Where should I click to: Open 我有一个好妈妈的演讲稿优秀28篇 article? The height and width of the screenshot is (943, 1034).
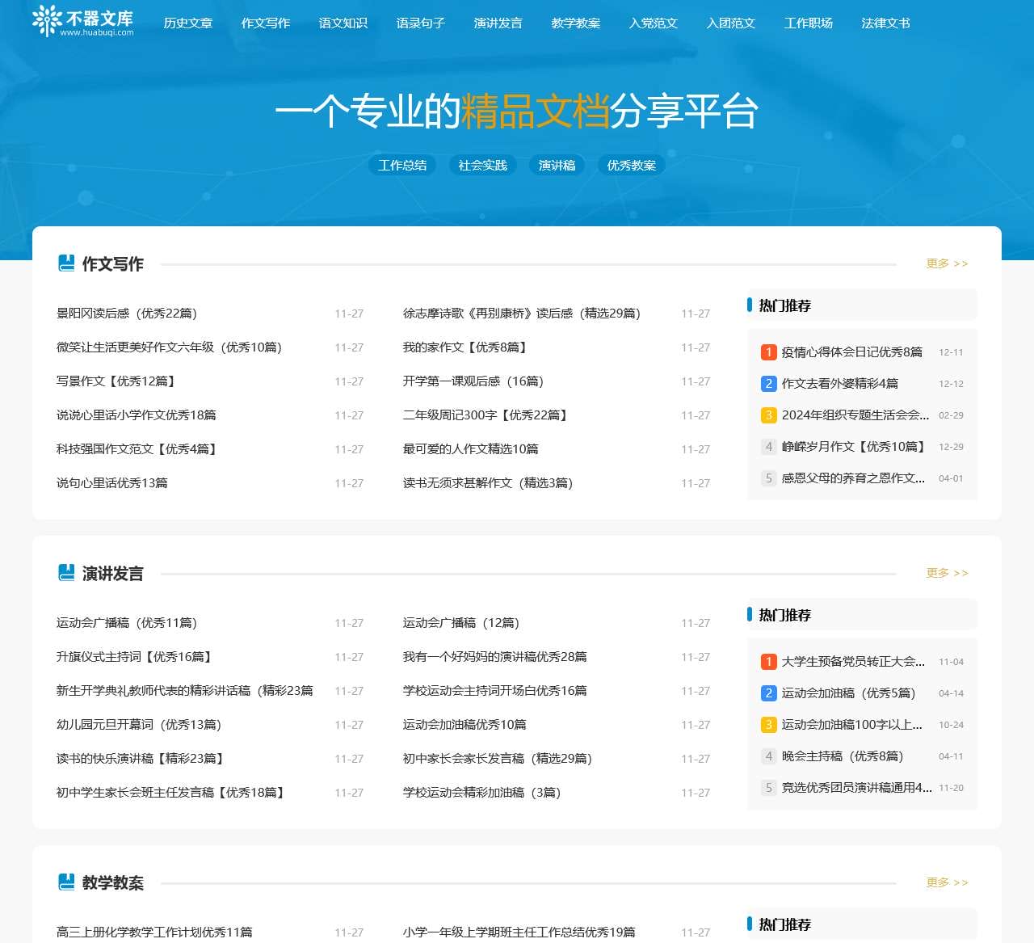point(494,657)
